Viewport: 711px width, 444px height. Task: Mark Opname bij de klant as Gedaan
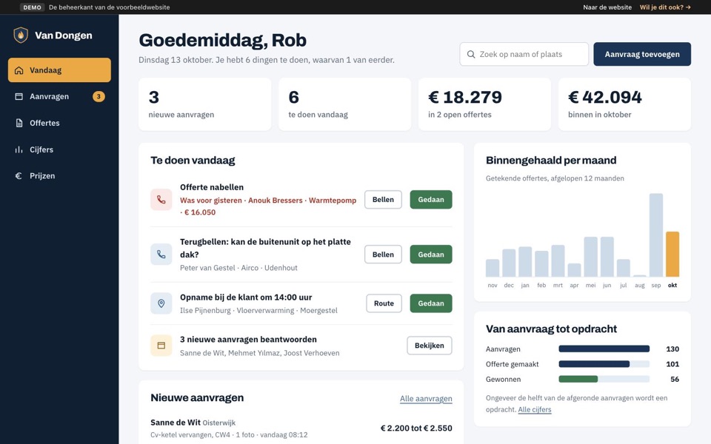click(x=431, y=303)
